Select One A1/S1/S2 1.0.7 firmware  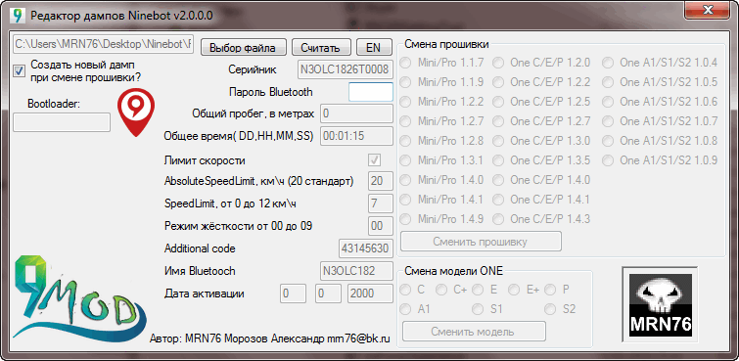coord(608,121)
